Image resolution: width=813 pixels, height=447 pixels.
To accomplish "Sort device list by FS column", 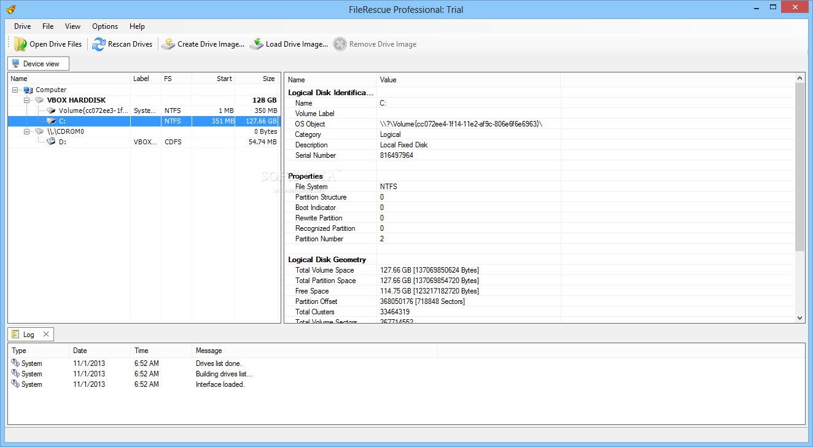I will [x=177, y=79].
